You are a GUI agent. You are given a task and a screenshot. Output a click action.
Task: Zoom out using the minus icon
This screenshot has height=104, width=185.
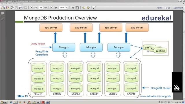pyautogui.click(x=51, y=8)
